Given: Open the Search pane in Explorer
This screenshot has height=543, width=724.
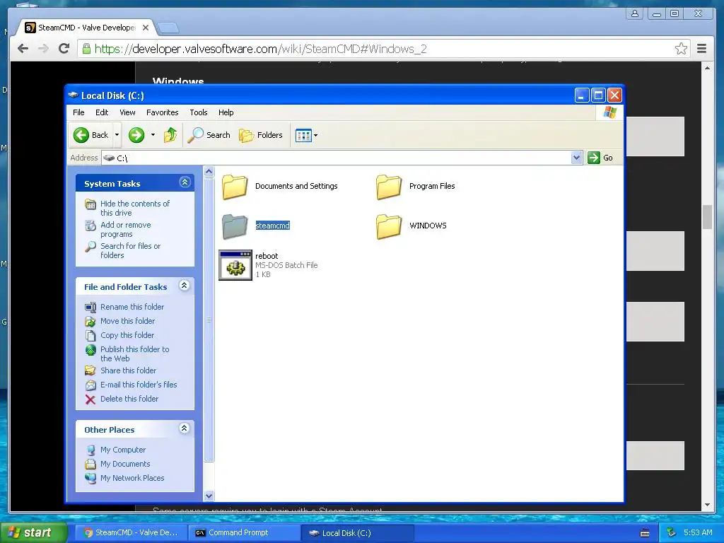Looking at the screenshot, I should click(209, 135).
